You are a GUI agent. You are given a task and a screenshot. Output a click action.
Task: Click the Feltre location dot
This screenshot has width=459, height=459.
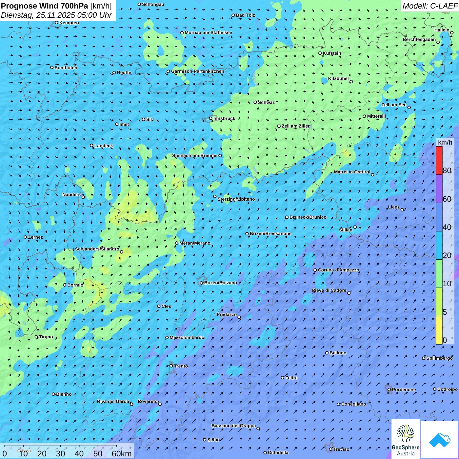point(282,378)
